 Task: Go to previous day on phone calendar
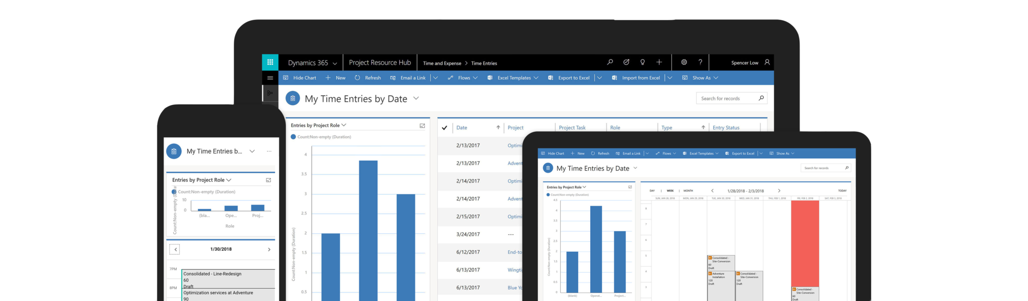coord(175,249)
